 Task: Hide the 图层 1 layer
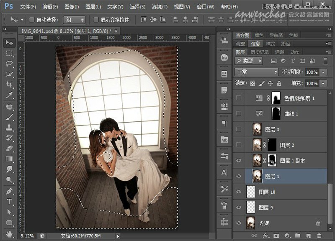tap(239, 176)
